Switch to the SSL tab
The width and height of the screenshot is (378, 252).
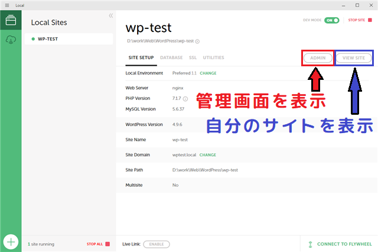193,58
